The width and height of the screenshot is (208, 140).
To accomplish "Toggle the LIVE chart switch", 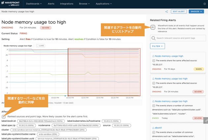I will pyautogui.click(x=41, y=46).
